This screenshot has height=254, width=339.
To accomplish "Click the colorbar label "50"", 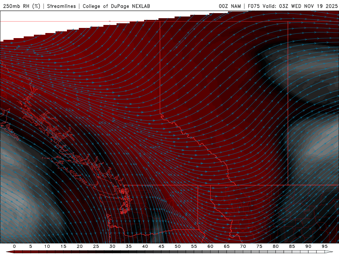I will point(178,246).
